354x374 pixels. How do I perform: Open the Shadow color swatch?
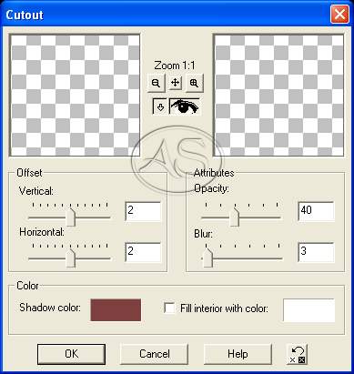click(116, 309)
